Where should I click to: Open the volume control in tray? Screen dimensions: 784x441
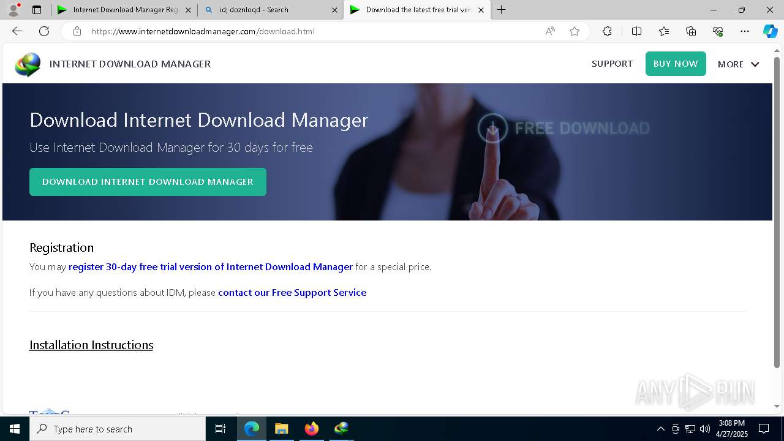(704, 429)
